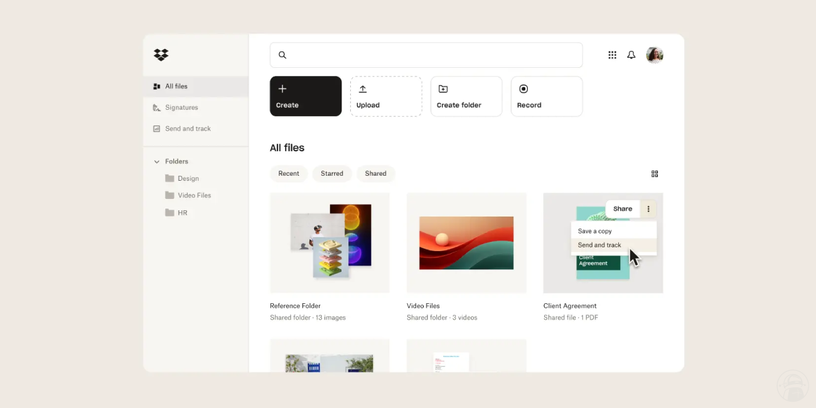The image size is (816, 408).
Task: Click the Create button
Action: pyautogui.click(x=305, y=96)
